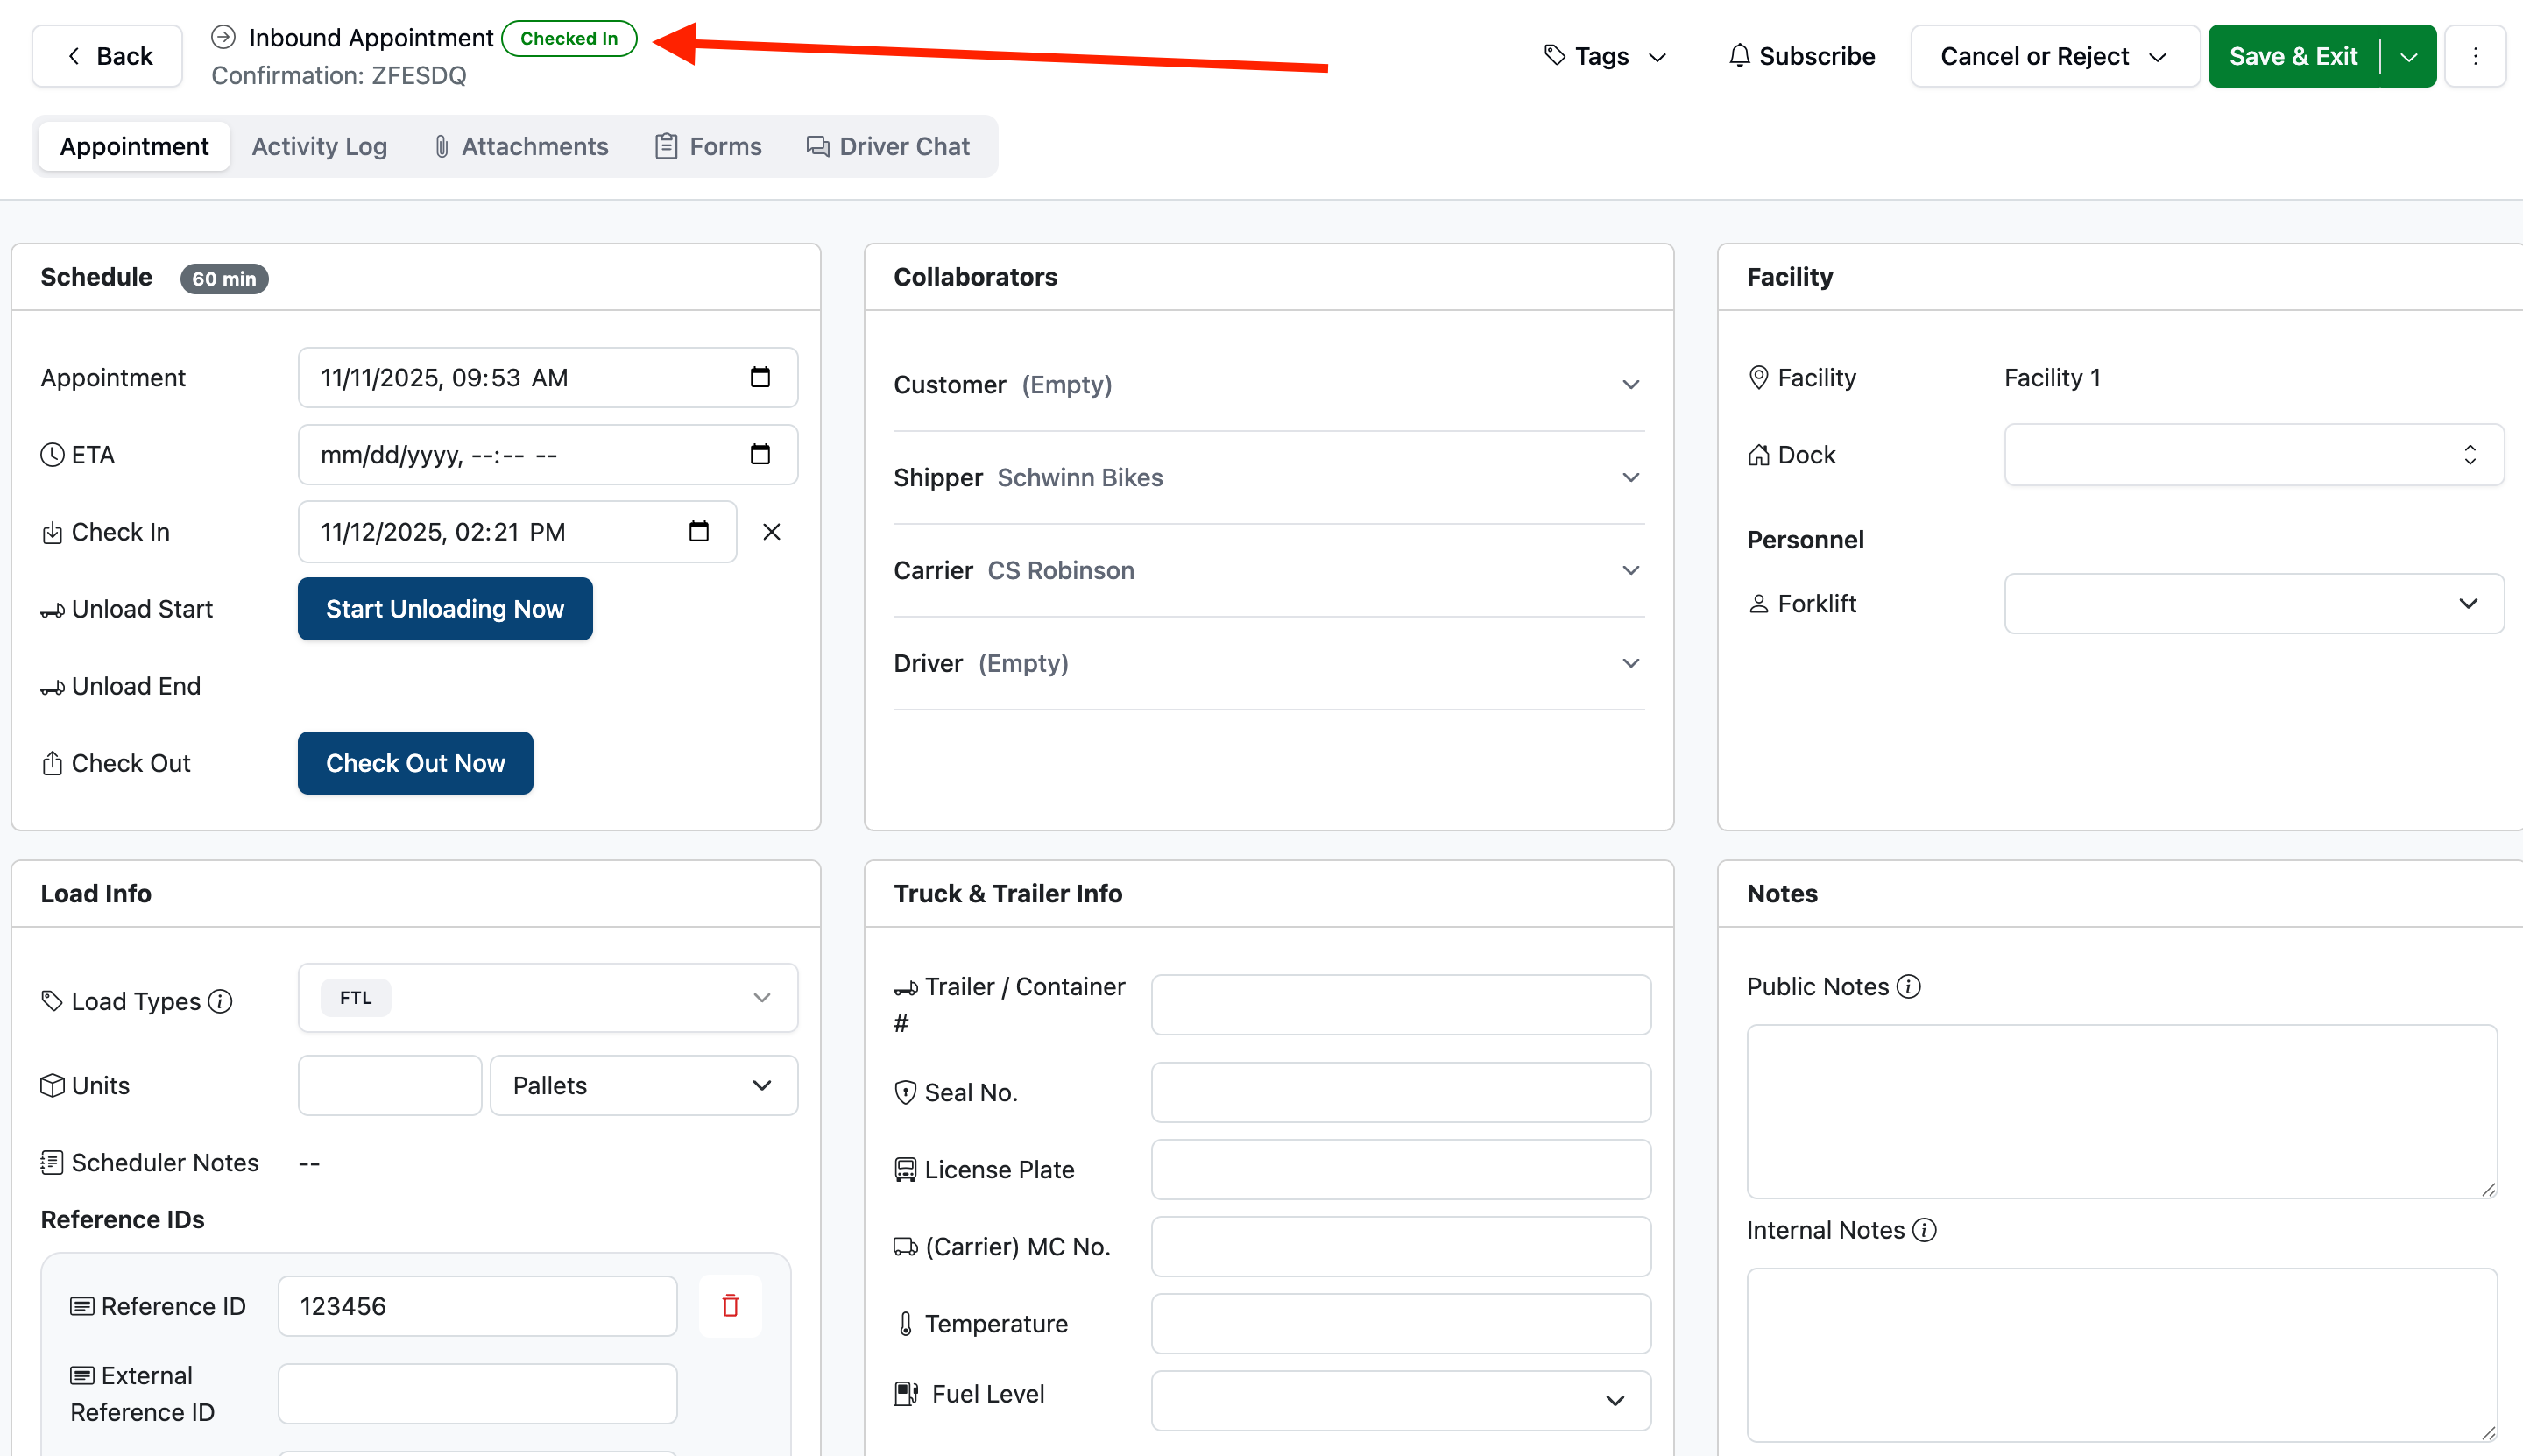Image resolution: width=2523 pixels, height=1456 pixels.
Task: Show the Internal Notes info icon
Action: click(x=1924, y=1230)
